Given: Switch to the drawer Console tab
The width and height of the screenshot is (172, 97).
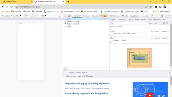Looking at the screenshot, I should coord(71,72).
